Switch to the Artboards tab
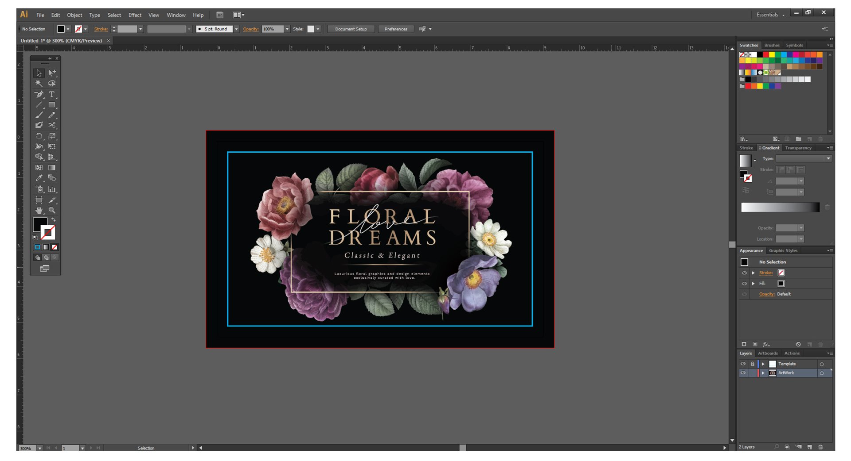This screenshot has height=461, width=851. 768,353
